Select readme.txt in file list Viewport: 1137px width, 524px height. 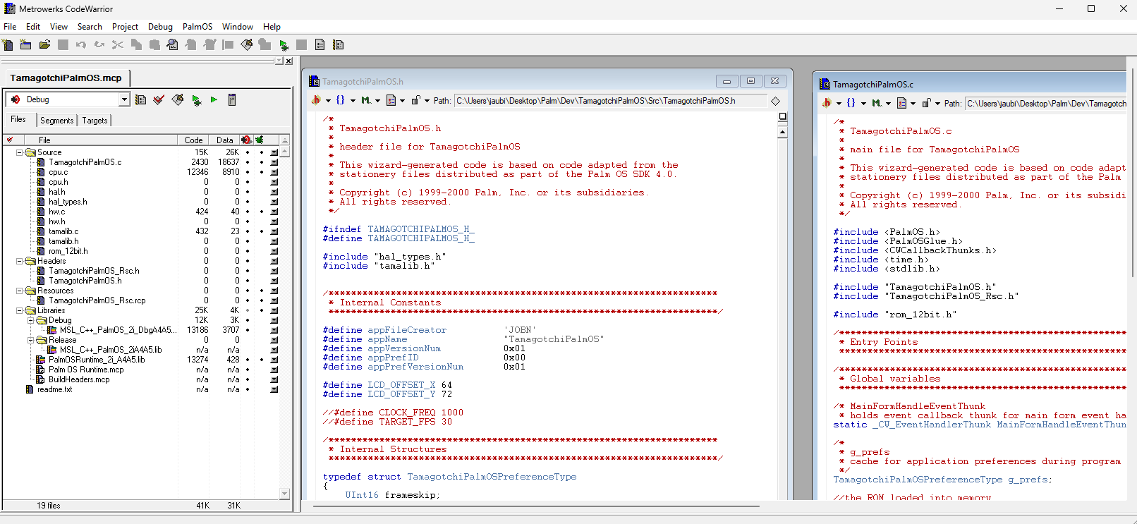[54, 389]
